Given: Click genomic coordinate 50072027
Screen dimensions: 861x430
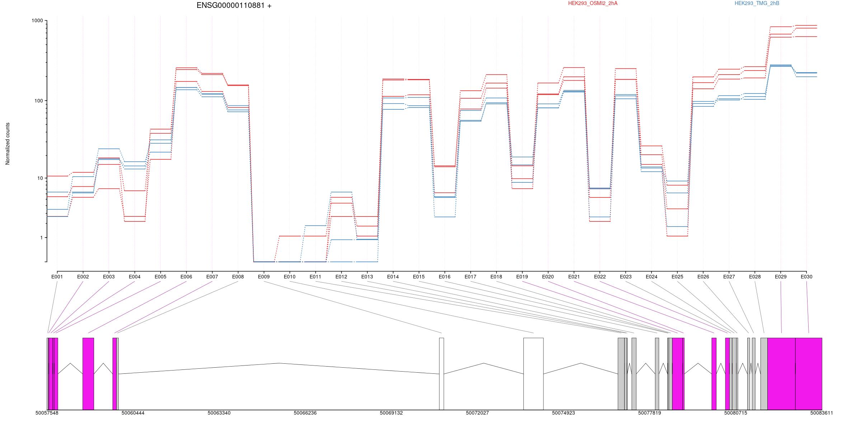Looking at the screenshot, I should pyautogui.click(x=477, y=413).
